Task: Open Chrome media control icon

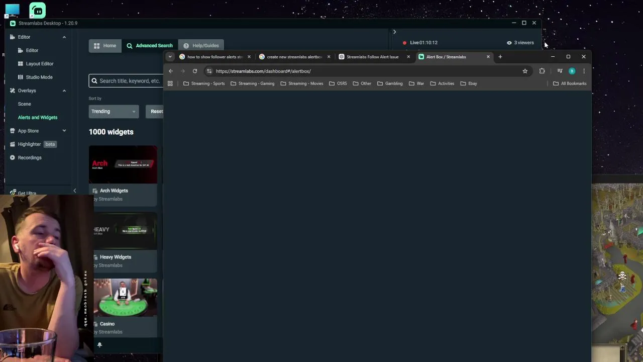Action: click(x=560, y=71)
